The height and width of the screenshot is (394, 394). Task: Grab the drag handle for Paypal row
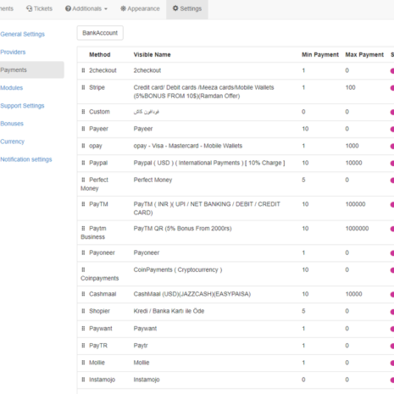[83, 163]
